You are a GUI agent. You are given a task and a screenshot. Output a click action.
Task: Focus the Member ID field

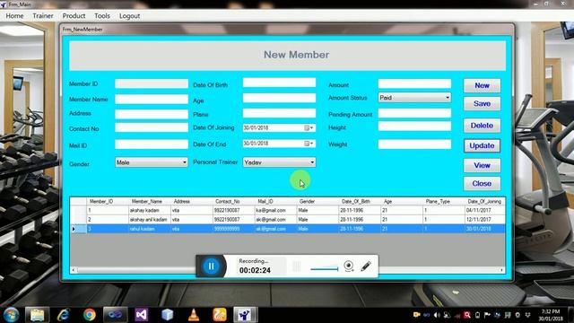[x=152, y=83]
